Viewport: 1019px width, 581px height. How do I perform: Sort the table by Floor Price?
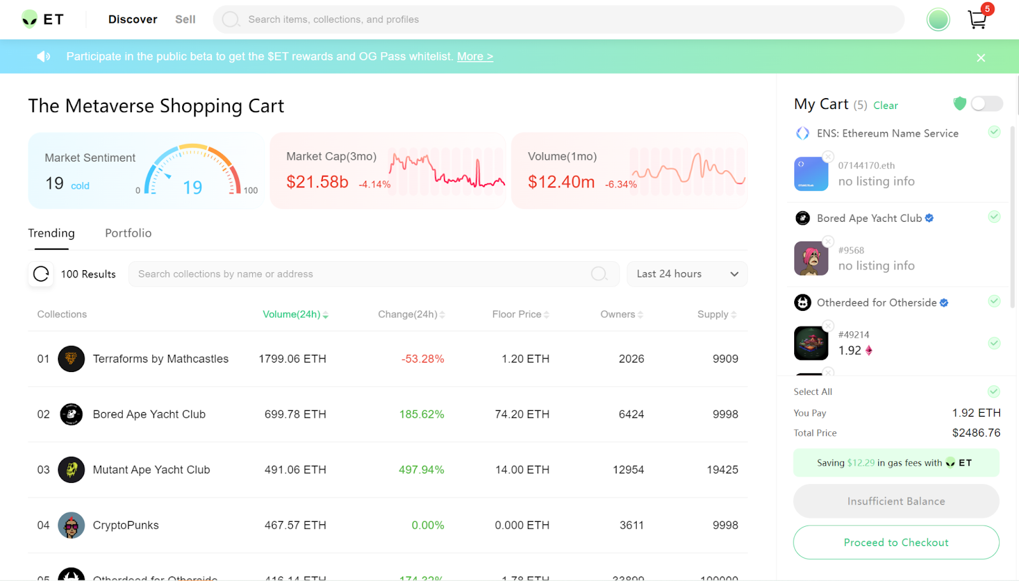click(520, 315)
